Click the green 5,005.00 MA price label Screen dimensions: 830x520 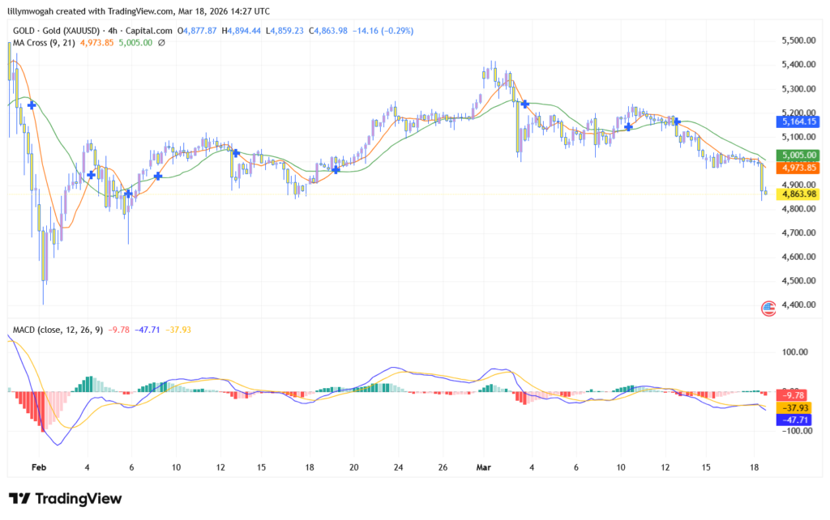point(798,155)
